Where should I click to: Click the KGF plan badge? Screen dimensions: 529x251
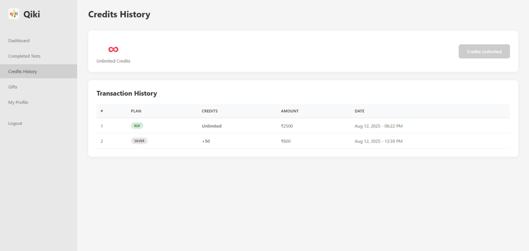pyautogui.click(x=137, y=126)
